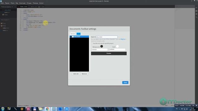Select 2.jpg in working files list
This screenshot has height=111, width=198.
pos(6,14)
